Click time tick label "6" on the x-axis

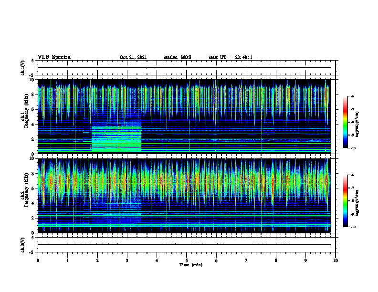click(x=217, y=261)
